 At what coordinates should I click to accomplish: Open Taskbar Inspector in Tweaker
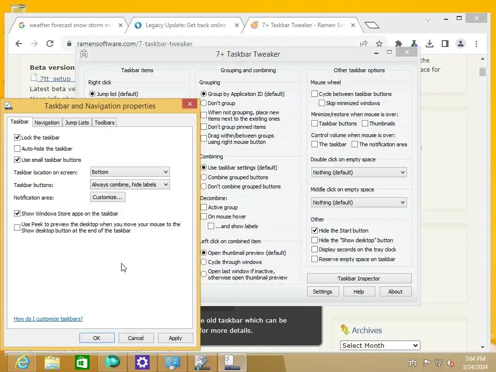(359, 279)
